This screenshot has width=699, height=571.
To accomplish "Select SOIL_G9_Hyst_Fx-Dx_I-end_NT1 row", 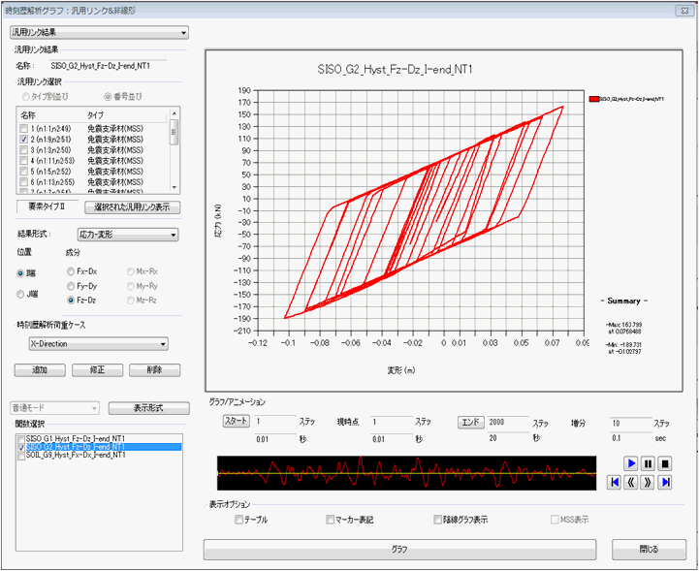I will pos(103,455).
